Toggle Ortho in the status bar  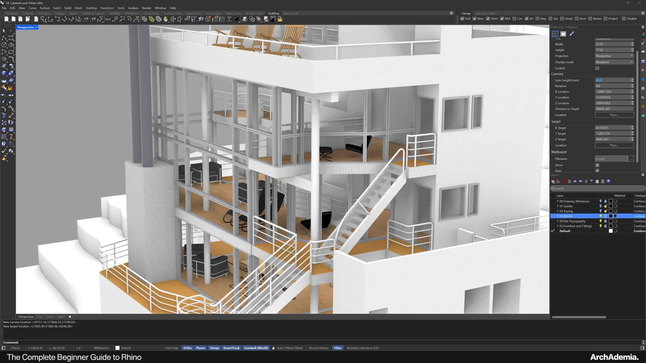187,348
